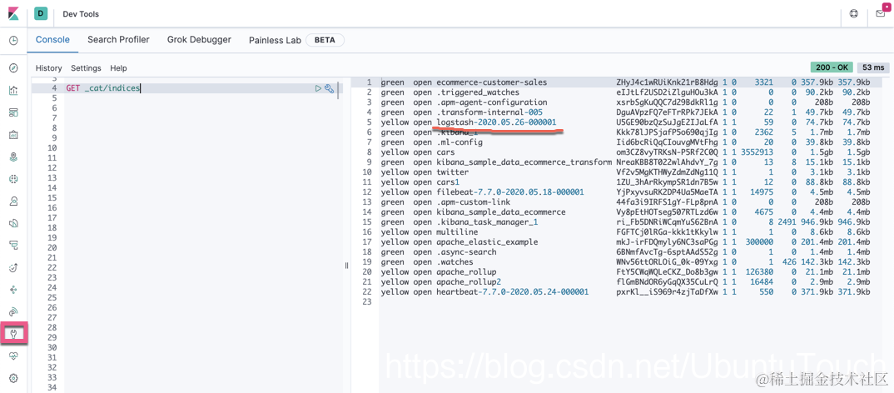Click '.apm-agent-configuration' in the output
Screen dimensions: 894x393
click(x=491, y=101)
